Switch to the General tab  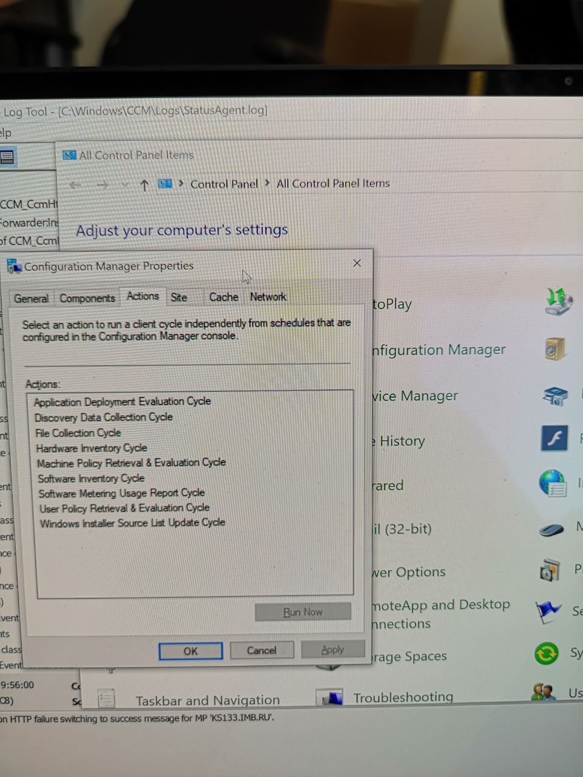31,299
